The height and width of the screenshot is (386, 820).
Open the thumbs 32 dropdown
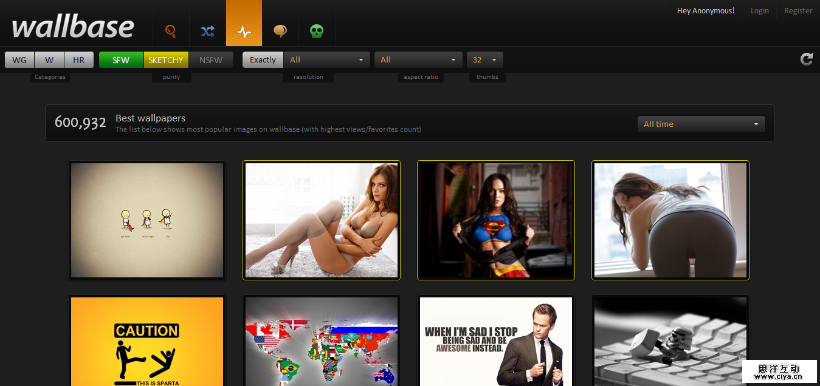pos(484,59)
